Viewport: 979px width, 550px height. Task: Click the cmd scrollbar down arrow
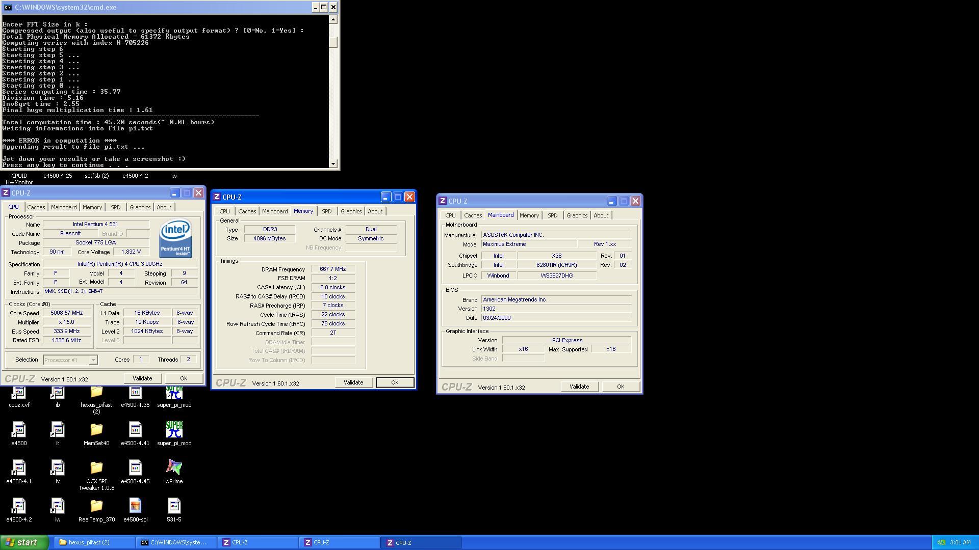tap(333, 163)
